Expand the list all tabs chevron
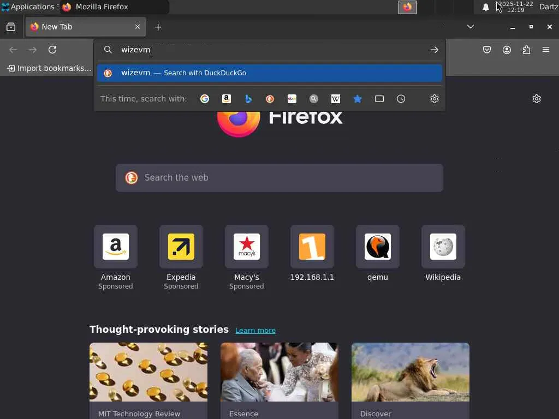 [471, 27]
